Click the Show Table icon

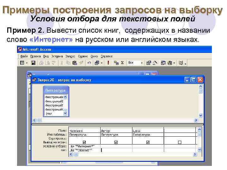pos(116,63)
